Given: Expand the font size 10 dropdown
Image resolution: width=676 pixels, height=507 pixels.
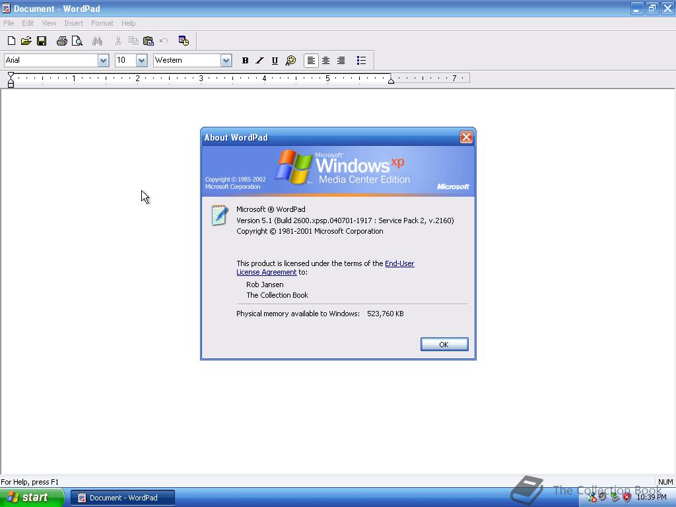Looking at the screenshot, I should [141, 60].
